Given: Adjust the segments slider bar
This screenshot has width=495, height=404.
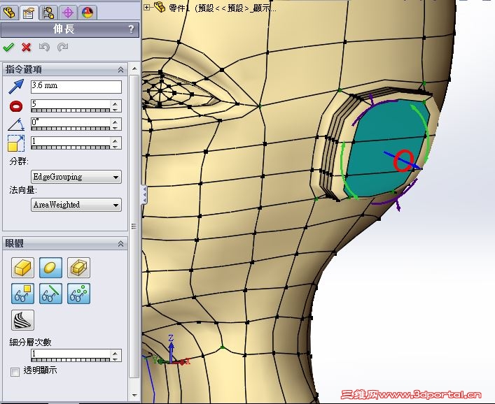Looking at the screenshot, I should click(x=71, y=110).
